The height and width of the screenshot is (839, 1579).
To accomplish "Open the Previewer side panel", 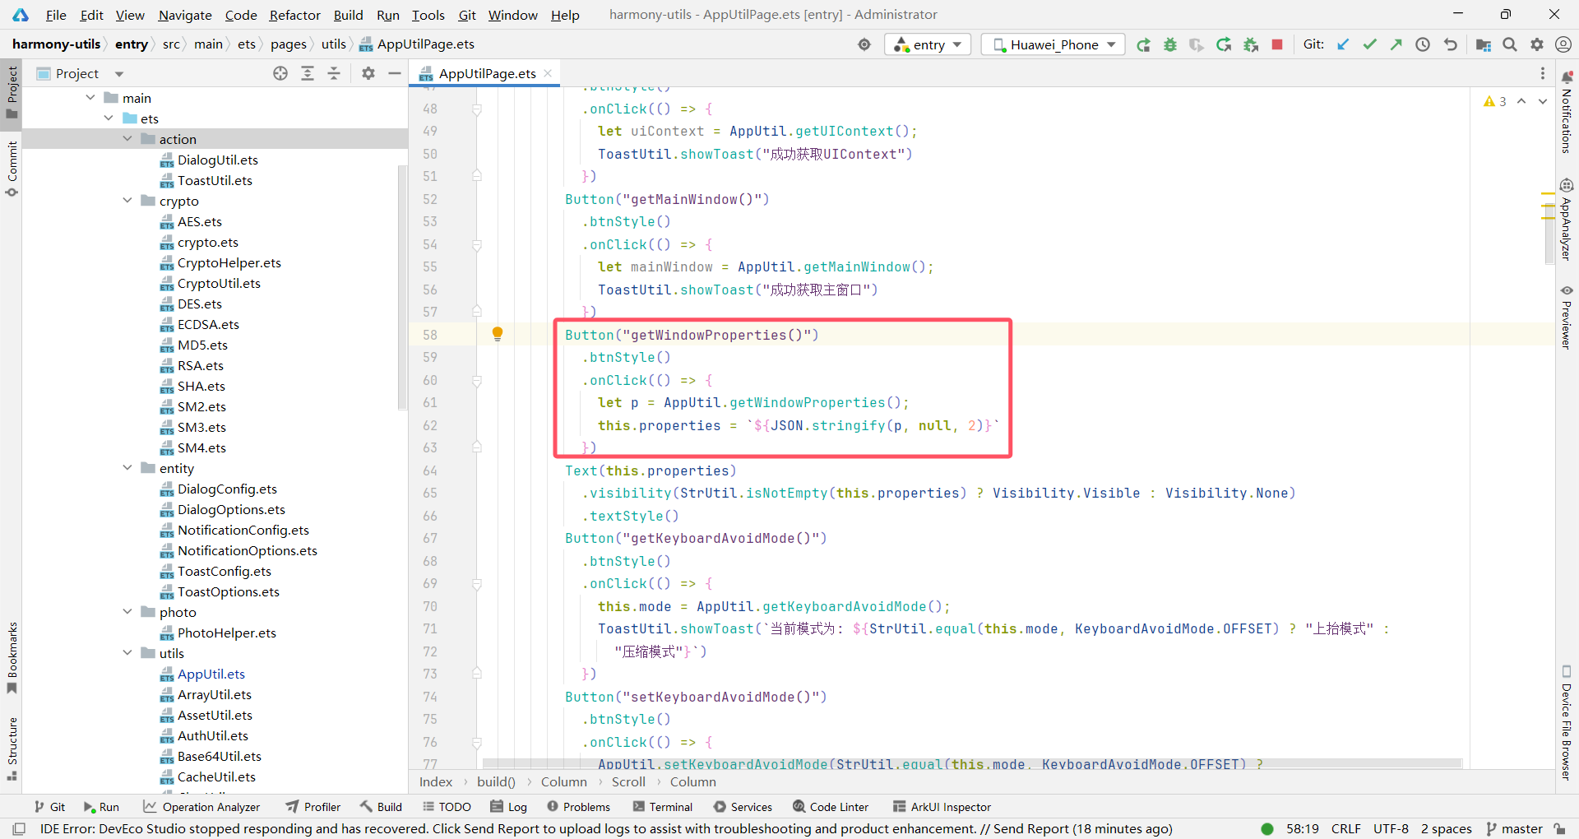I will [1567, 317].
